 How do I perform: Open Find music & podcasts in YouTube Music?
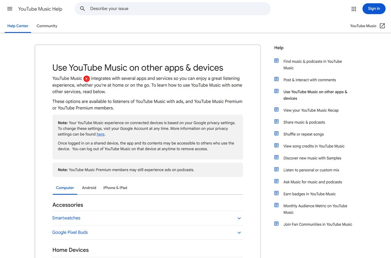point(313,64)
